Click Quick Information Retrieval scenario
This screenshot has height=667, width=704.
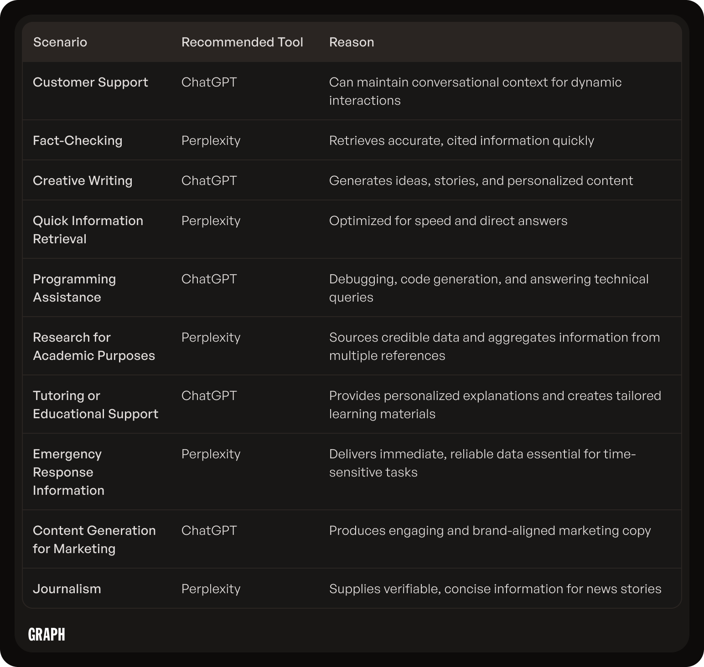coord(88,230)
